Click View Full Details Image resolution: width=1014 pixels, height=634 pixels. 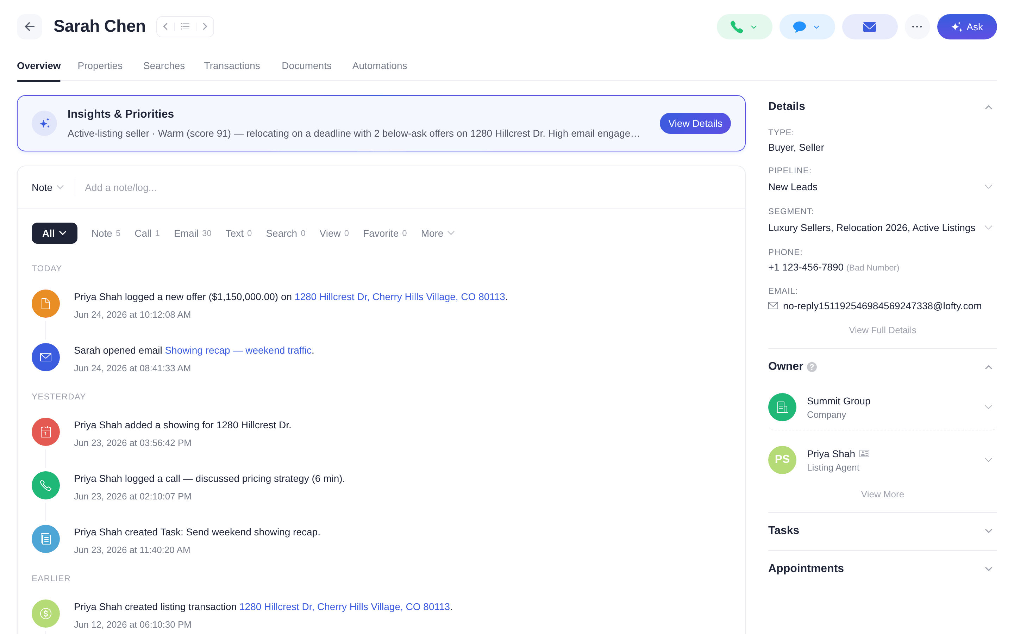pos(882,330)
